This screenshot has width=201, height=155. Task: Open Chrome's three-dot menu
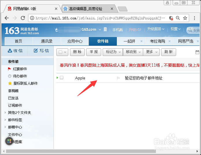click(x=194, y=18)
